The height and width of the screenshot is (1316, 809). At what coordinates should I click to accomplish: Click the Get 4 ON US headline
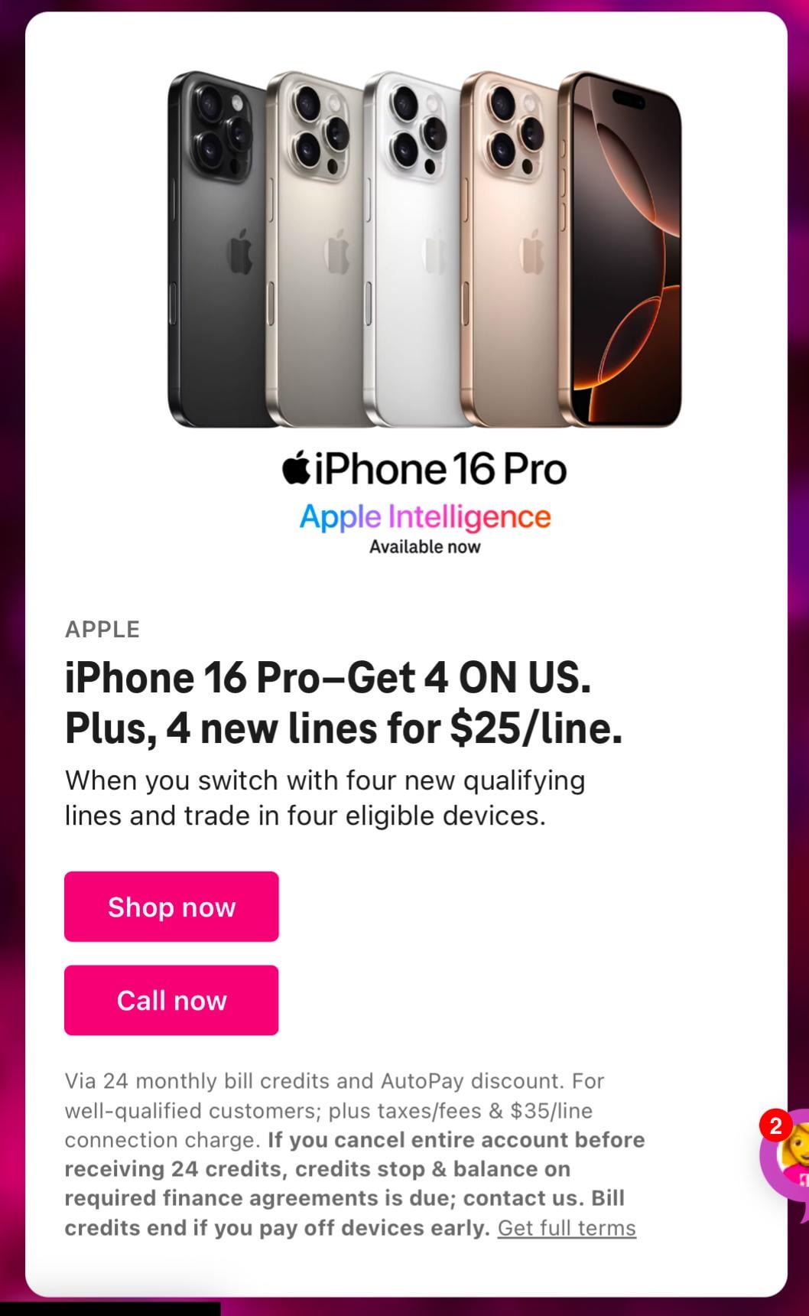click(x=469, y=678)
